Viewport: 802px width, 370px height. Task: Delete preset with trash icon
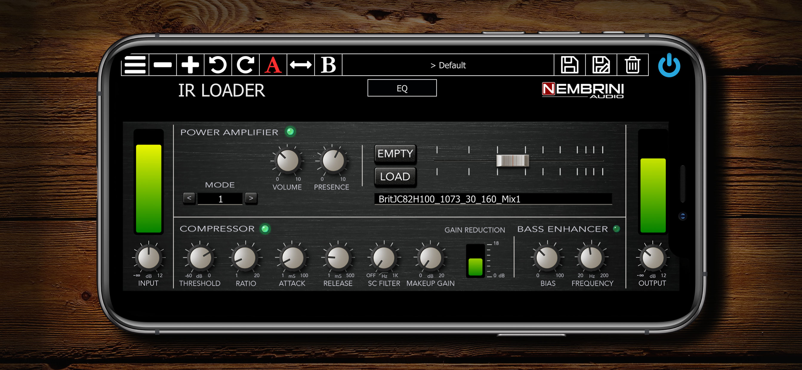tap(632, 65)
